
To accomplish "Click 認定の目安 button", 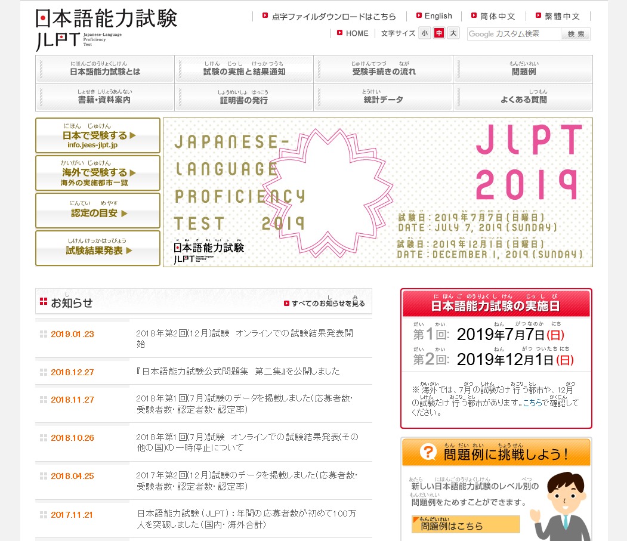I will click(98, 211).
